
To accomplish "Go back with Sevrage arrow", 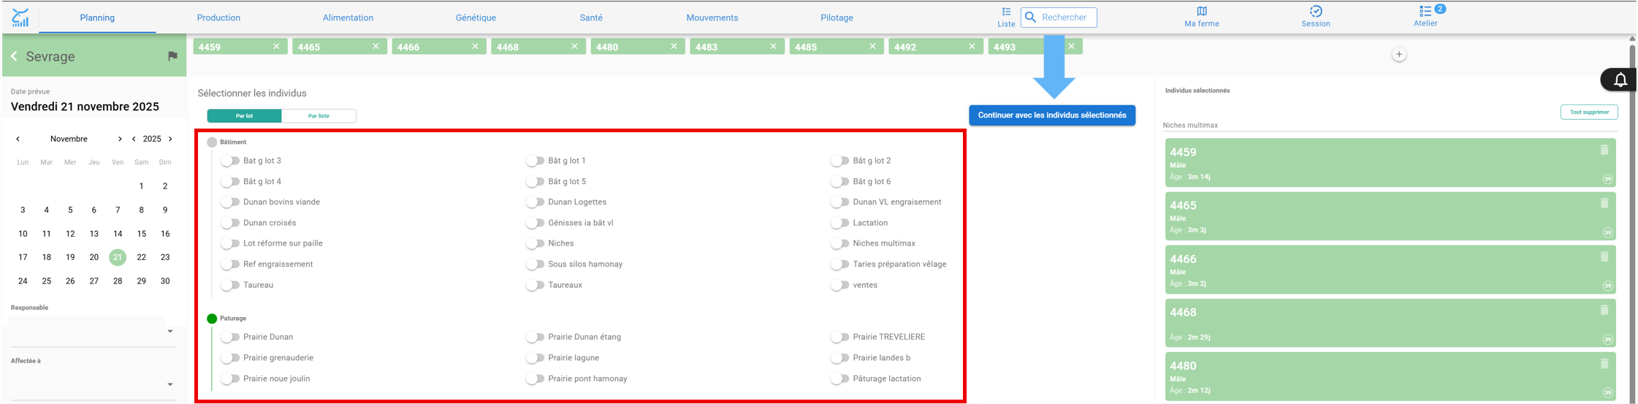I will pyautogui.click(x=14, y=56).
